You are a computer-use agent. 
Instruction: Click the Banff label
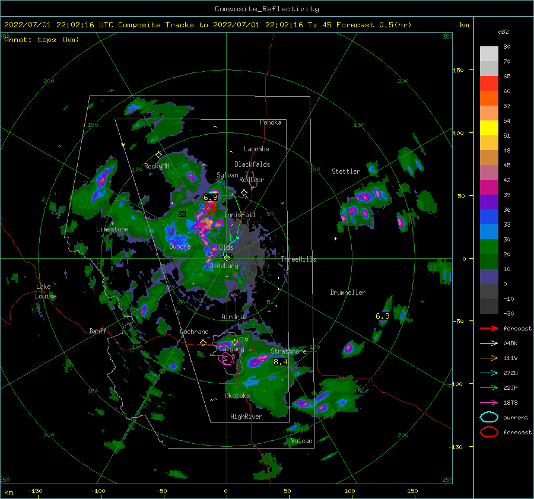[98, 330]
